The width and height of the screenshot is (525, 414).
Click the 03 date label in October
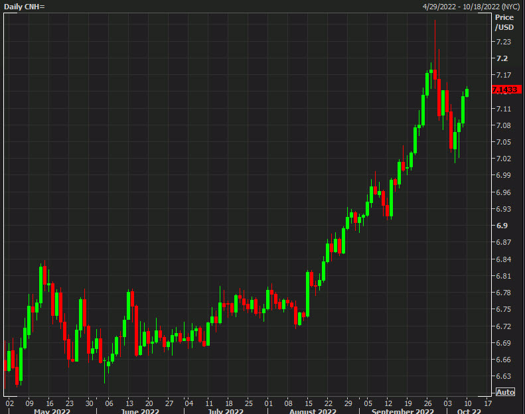447,403
